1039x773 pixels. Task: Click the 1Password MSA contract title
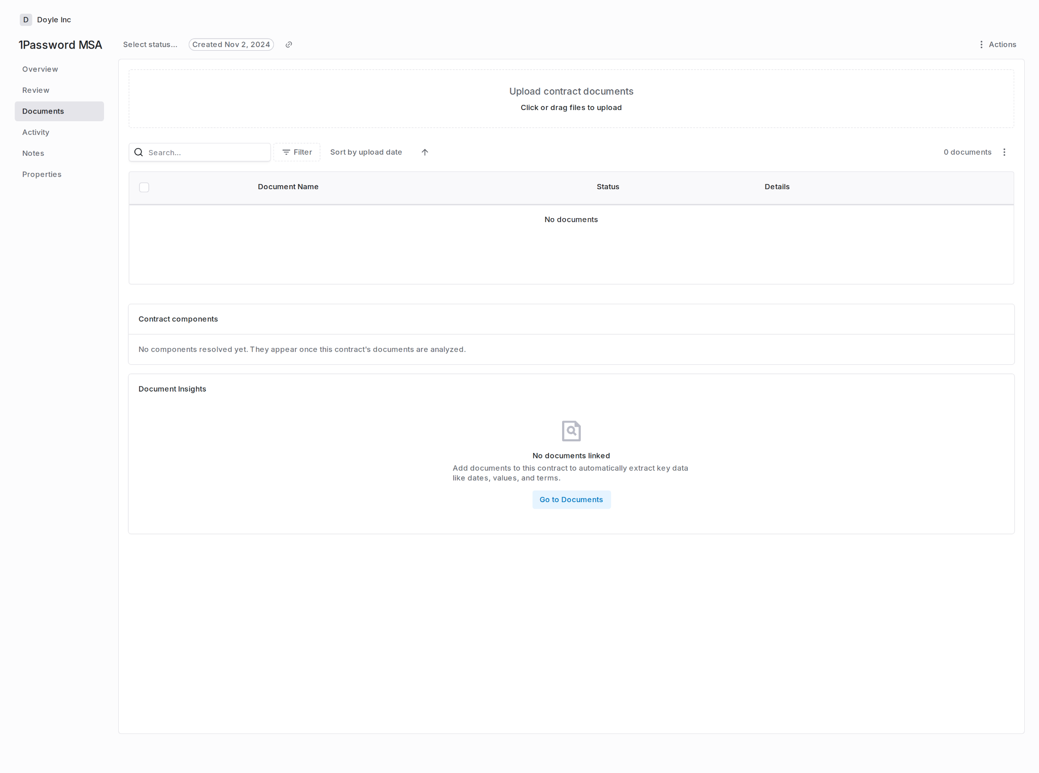point(60,45)
